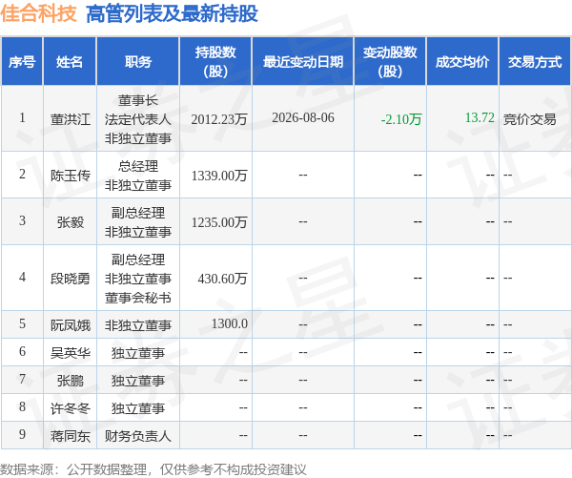The height and width of the screenshot is (478, 572).
Task: Click 财务负责人 in 蒋同东's row
Action: point(138,436)
